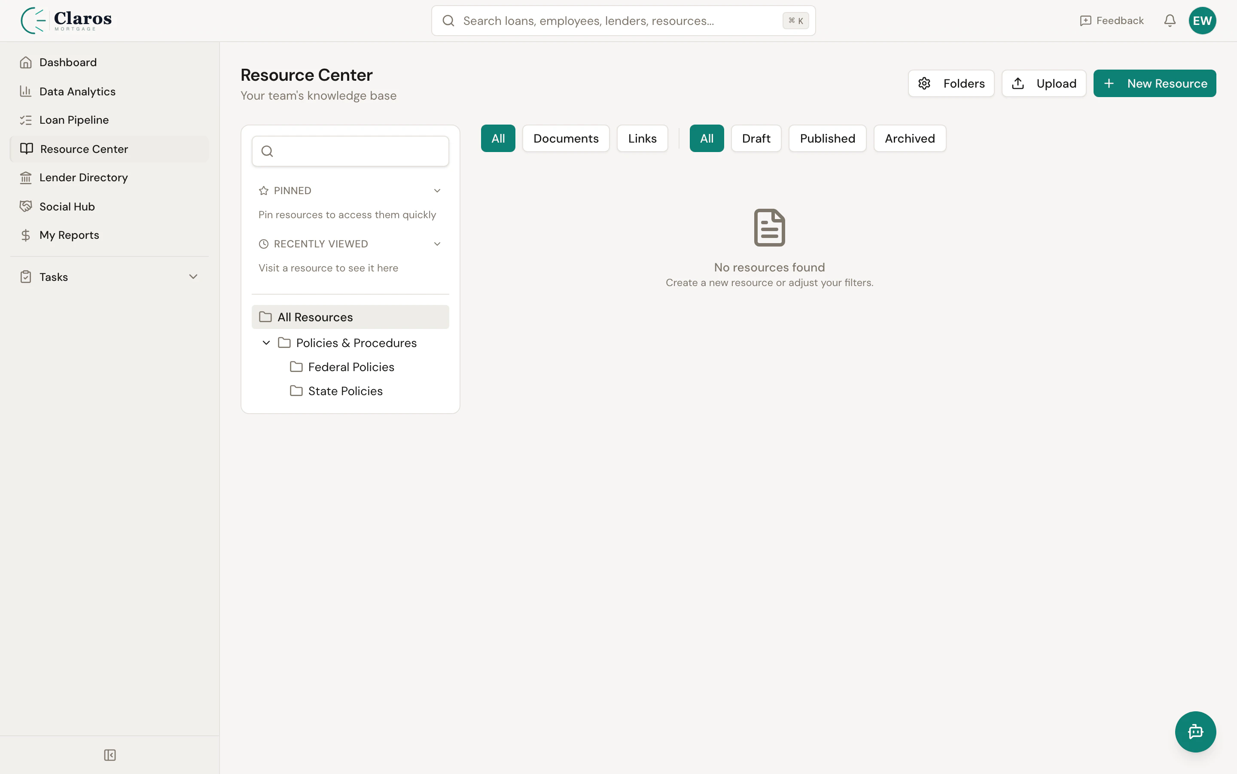Click the Claros Mortgage logo

pyautogui.click(x=66, y=21)
